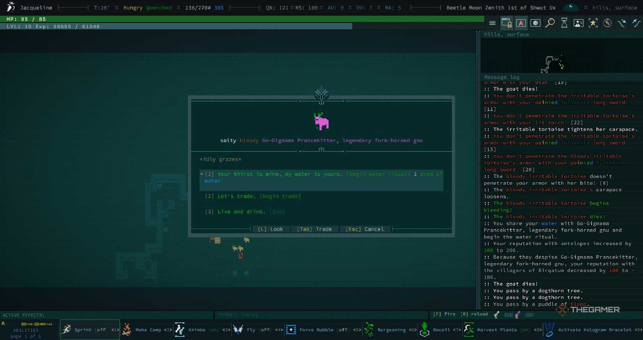This screenshot has width=643, height=340.
Task: Toggle Harvest Plants ability
Action: point(503,329)
